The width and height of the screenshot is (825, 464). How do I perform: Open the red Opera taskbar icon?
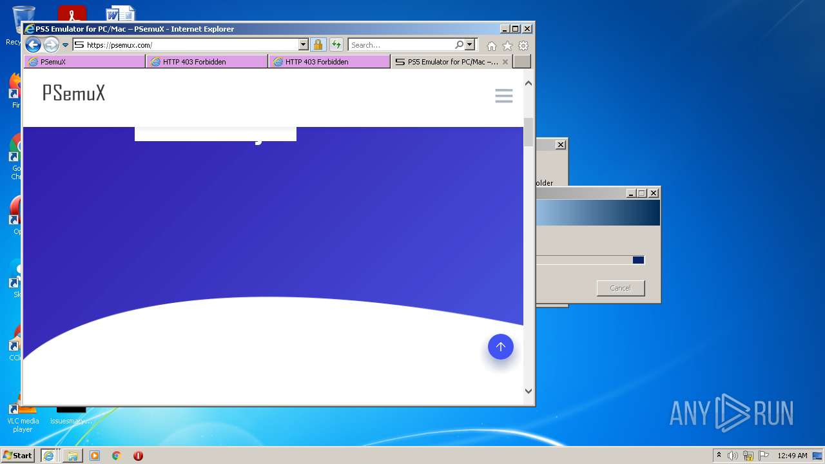pyautogui.click(x=138, y=456)
